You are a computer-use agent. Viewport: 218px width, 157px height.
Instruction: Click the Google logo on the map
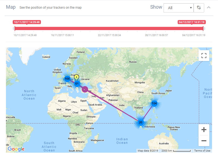(16, 149)
